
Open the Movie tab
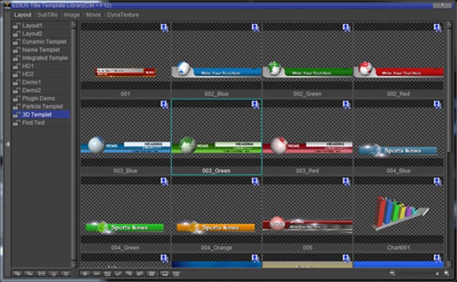[x=93, y=15]
